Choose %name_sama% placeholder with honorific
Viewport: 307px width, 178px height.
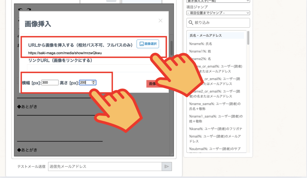pos(215,106)
